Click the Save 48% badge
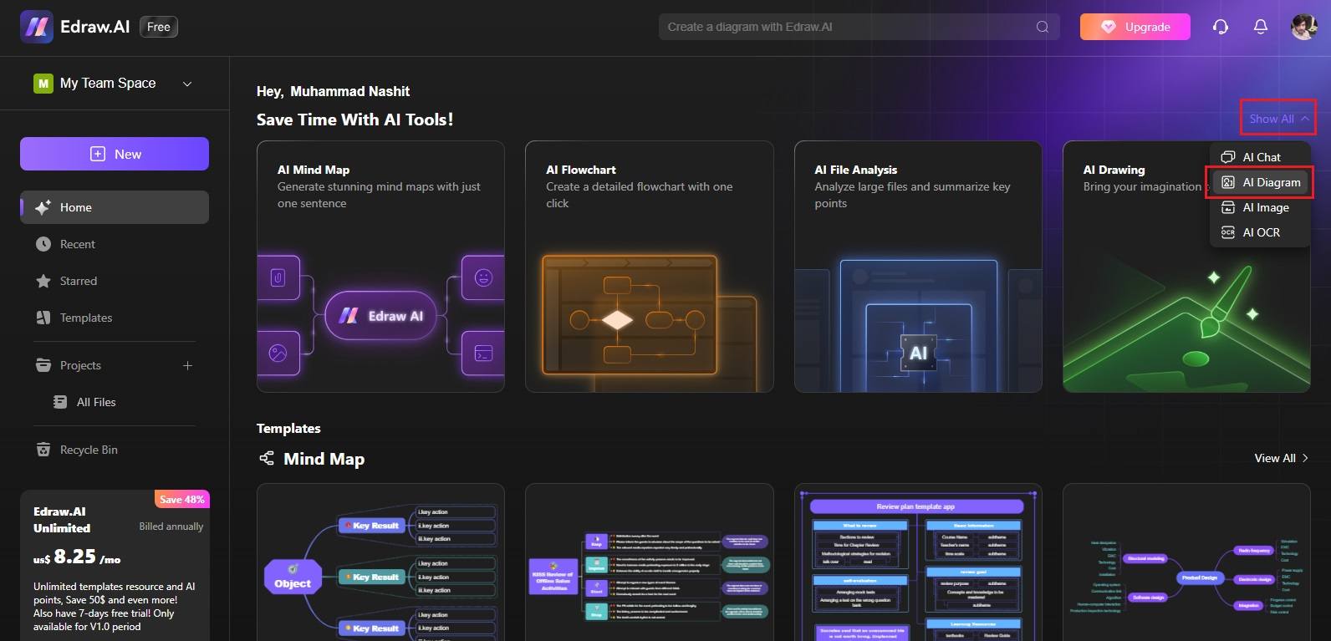 (182, 499)
